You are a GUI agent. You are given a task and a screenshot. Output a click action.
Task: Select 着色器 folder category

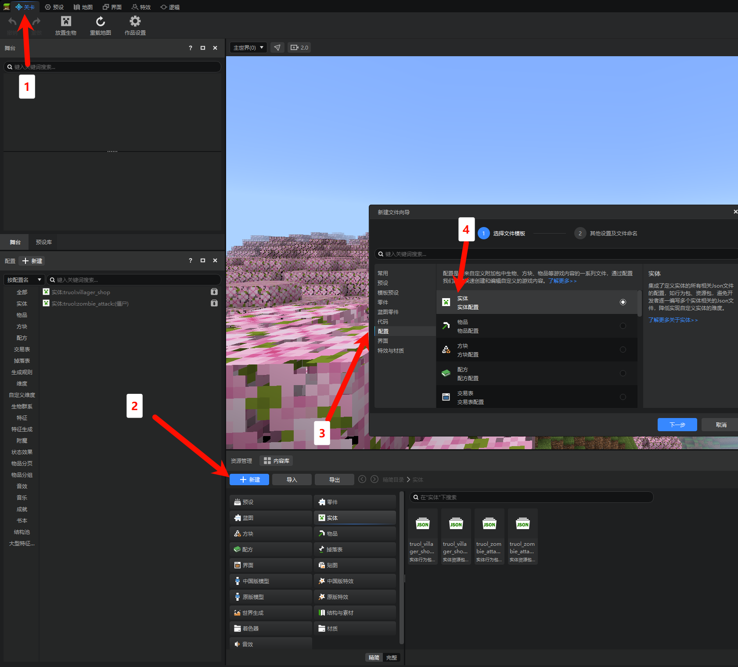coord(270,628)
